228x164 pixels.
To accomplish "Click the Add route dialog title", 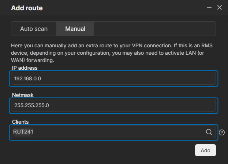I will [x=27, y=8].
